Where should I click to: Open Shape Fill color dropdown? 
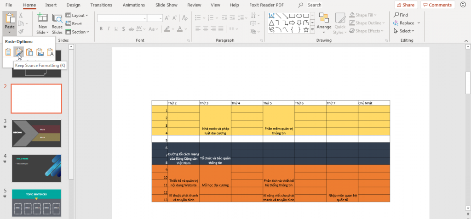[x=375, y=15]
